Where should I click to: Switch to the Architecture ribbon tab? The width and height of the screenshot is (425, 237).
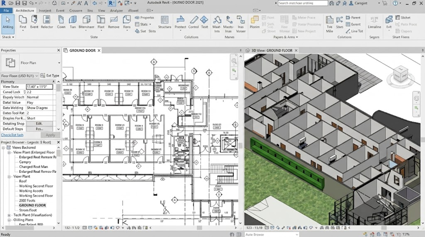click(x=24, y=11)
